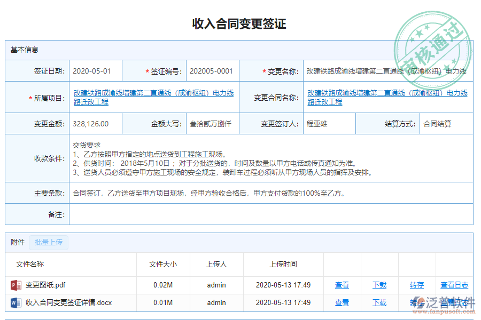The height and width of the screenshot is (320, 481).
Task: Click 转存 for 收入合同变更签证详情.docx
Action: pyautogui.click(x=416, y=302)
